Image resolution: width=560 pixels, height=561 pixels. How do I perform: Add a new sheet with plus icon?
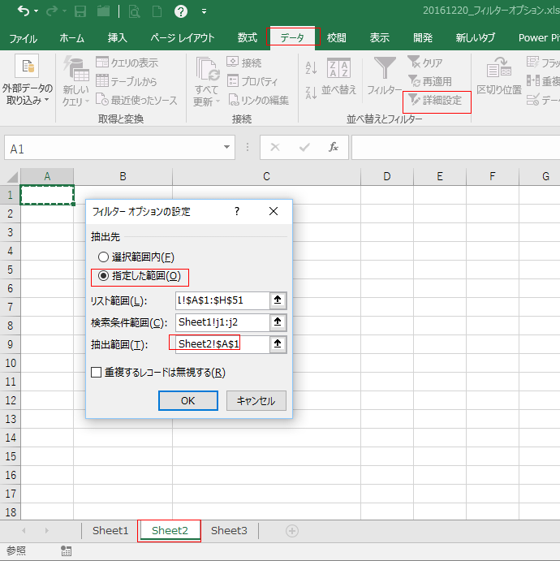(x=292, y=531)
